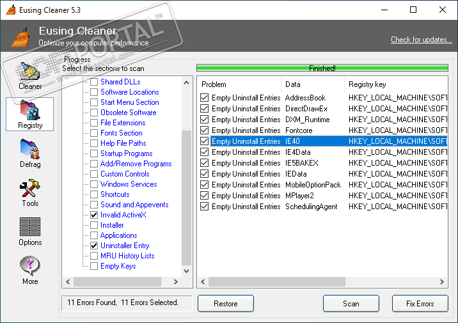Screen dimensions: 458x323
Task: Uncheck the IE4Data entry checkbox
Action: point(205,152)
